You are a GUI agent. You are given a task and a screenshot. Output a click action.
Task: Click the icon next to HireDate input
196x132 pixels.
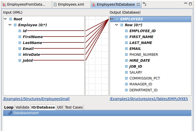[20, 55]
